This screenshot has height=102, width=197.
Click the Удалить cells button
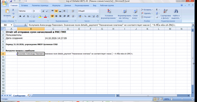click(147, 13)
